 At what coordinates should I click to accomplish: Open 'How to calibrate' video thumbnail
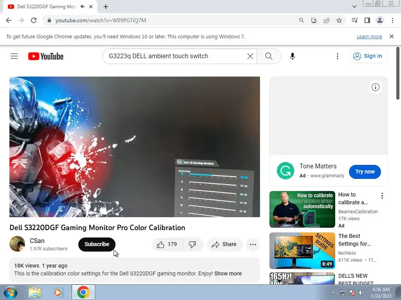tap(302, 209)
